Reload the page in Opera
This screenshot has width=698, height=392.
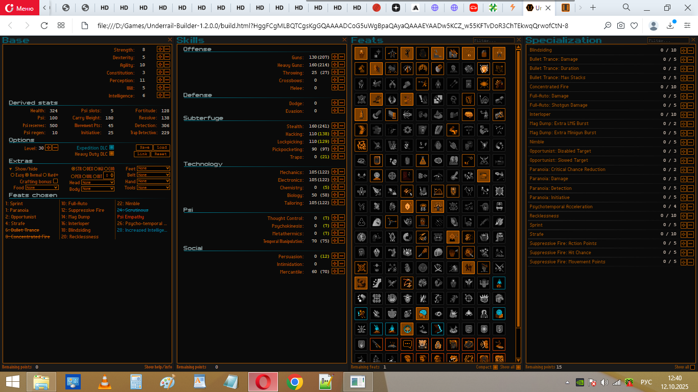pos(44,26)
